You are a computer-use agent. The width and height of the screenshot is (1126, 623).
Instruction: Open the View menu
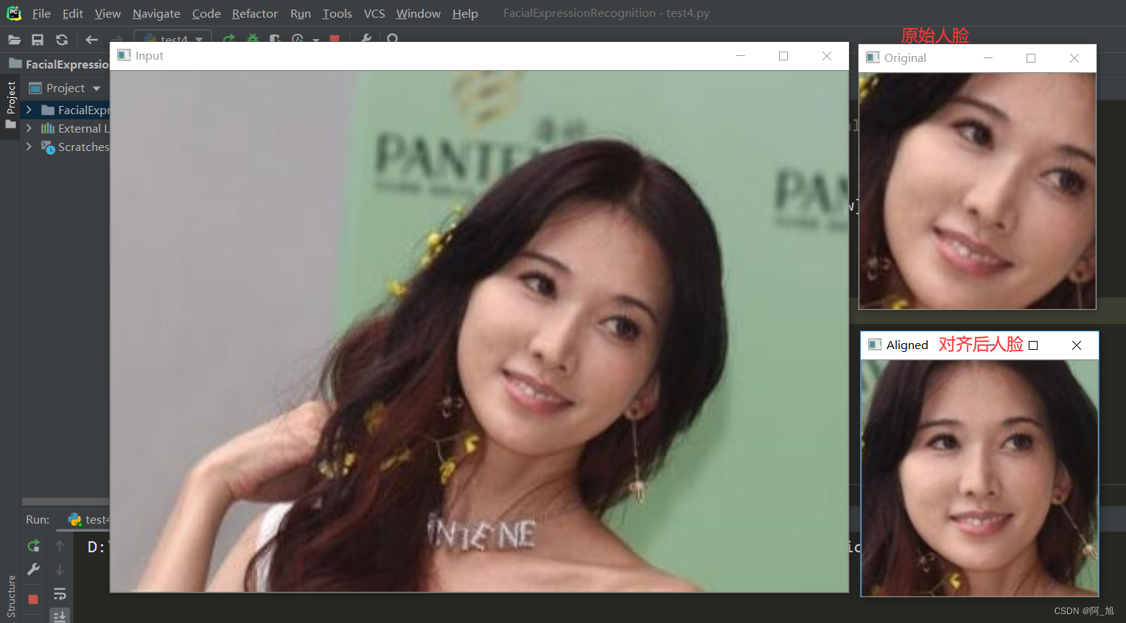[108, 13]
